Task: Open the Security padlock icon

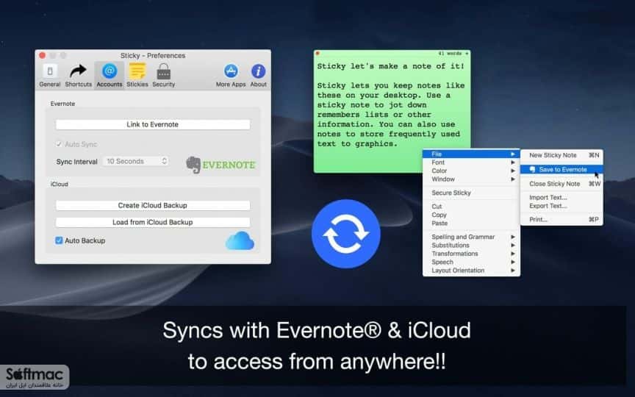Action: click(x=164, y=71)
